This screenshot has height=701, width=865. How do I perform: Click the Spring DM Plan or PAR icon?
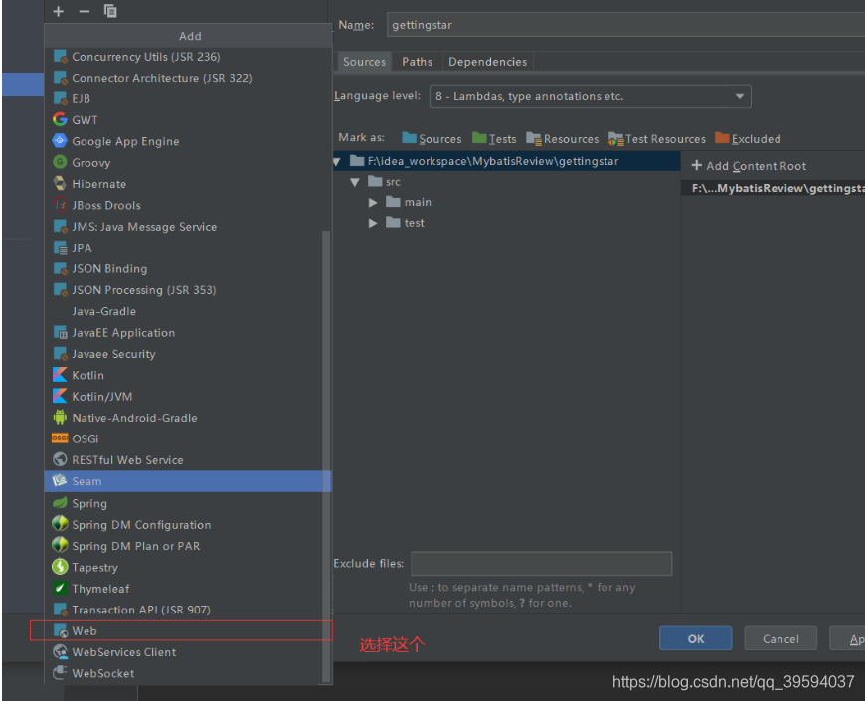click(x=60, y=545)
